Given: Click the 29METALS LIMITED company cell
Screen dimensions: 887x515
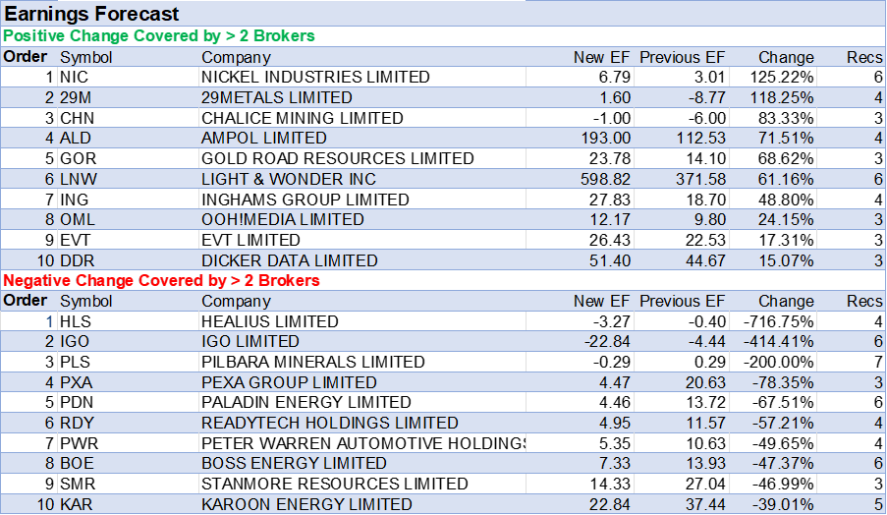Looking at the screenshot, I should pyautogui.click(x=276, y=98).
